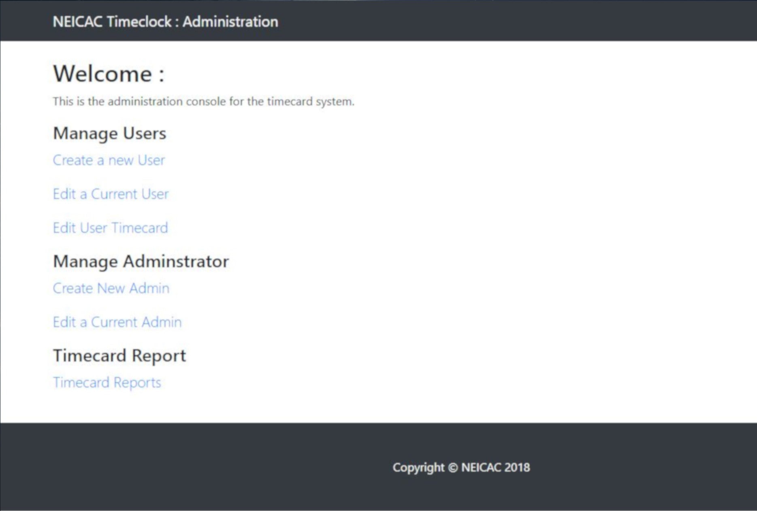757x511 pixels.
Task: Click the word Copyright in the footer
Action: pos(418,468)
